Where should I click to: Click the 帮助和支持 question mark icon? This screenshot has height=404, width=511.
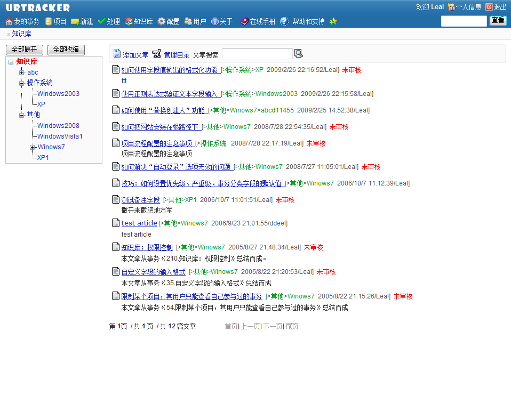284,21
